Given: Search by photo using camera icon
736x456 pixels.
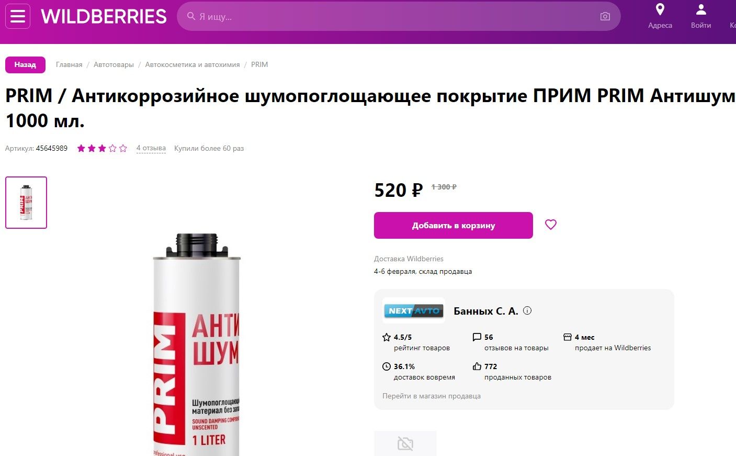Looking at the screenshot, I should point(605,17).
